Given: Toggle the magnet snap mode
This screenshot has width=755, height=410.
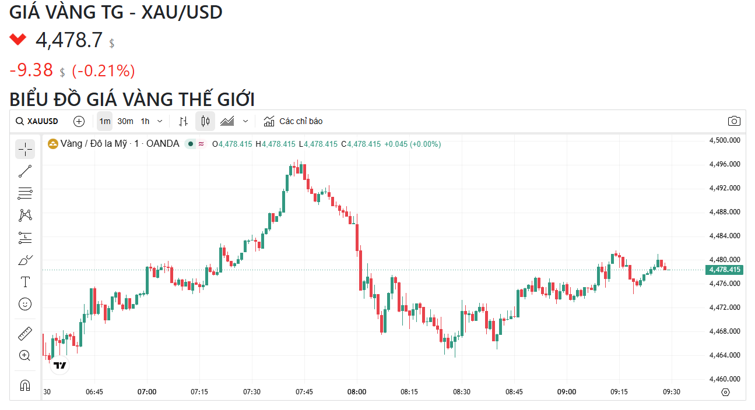Looking at the screenshot, I should click(25, 385).
